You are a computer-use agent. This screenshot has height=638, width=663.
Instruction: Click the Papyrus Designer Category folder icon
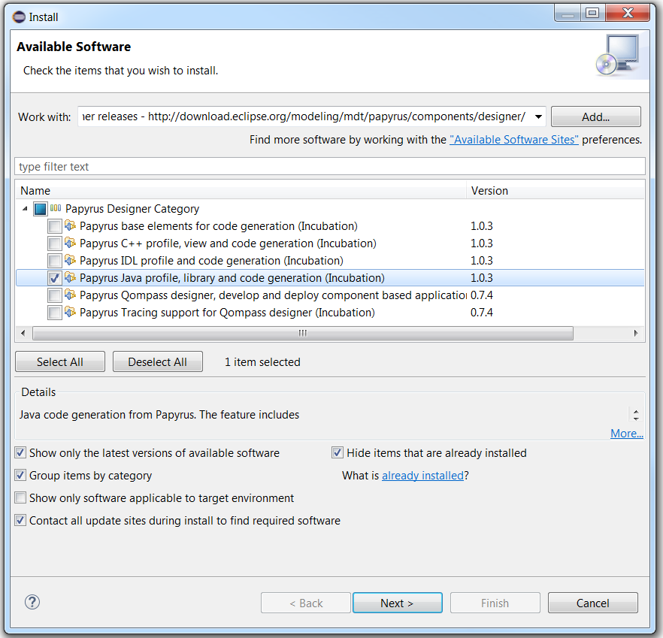[56, 208]
